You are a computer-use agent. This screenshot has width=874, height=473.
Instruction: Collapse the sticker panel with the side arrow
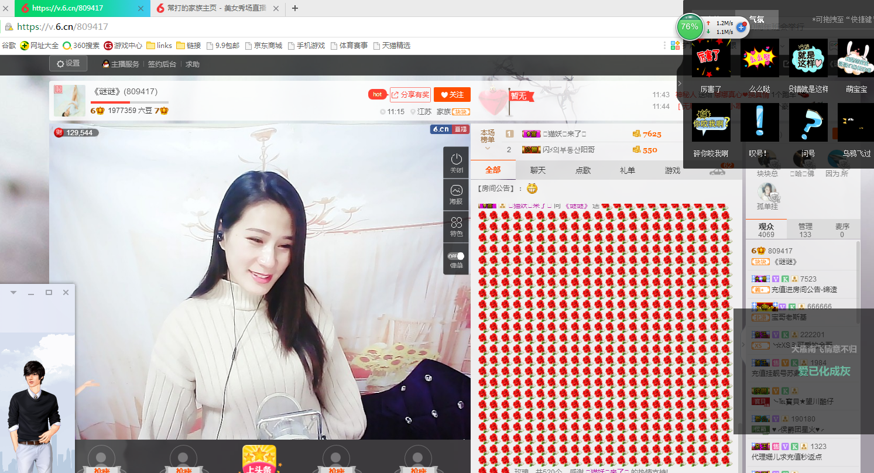(x=680, y=84)
